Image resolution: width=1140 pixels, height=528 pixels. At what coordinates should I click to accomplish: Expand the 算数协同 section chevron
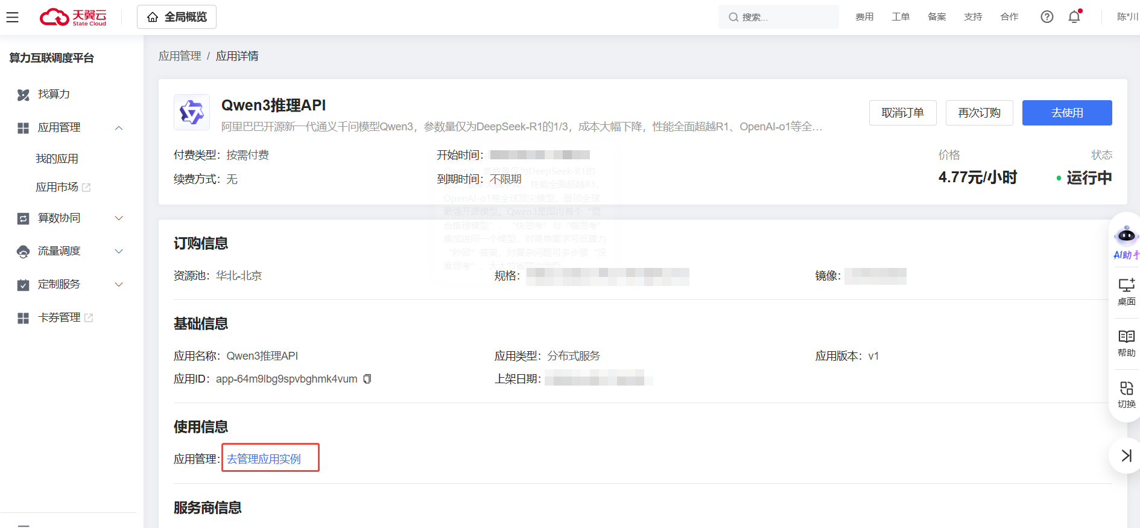pyautogui.click(x=119, y=218)
